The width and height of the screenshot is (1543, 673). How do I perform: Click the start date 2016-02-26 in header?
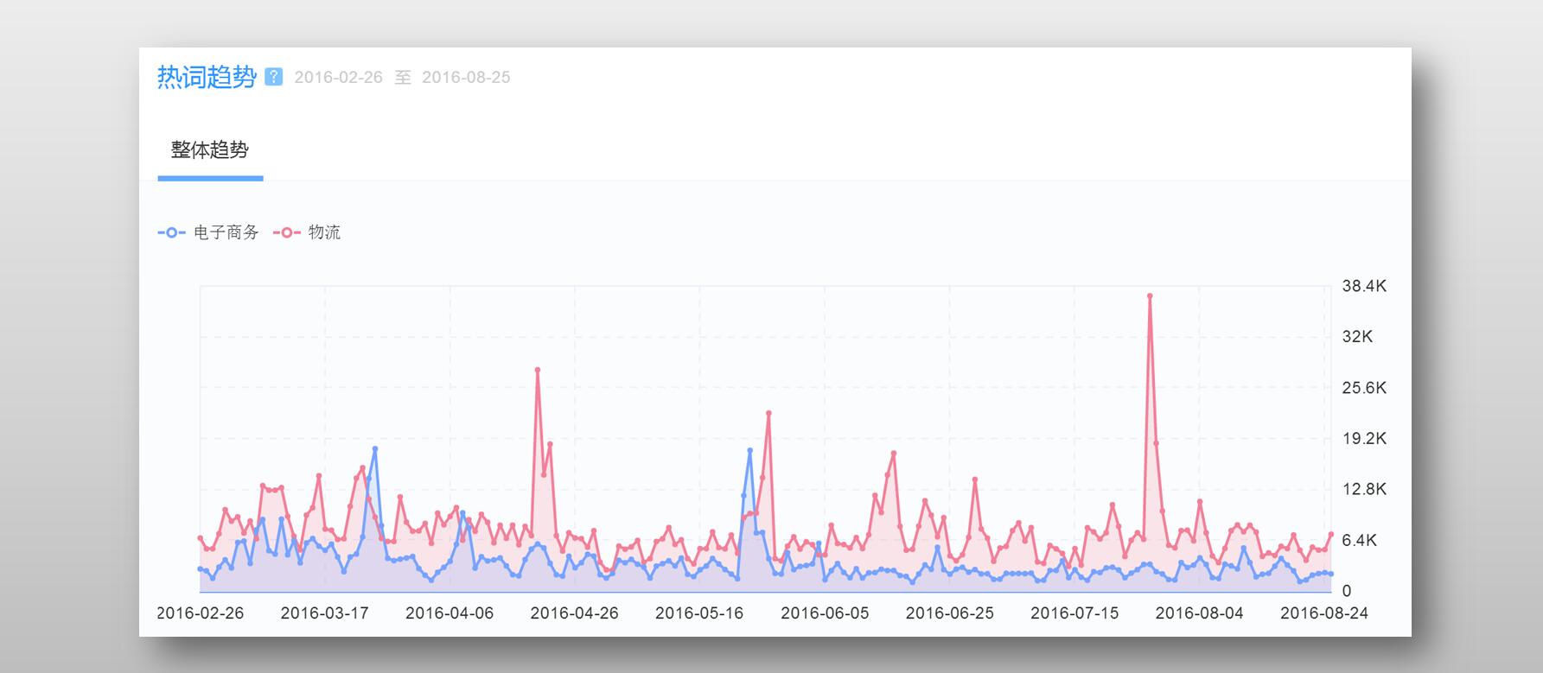pos(338,77)
